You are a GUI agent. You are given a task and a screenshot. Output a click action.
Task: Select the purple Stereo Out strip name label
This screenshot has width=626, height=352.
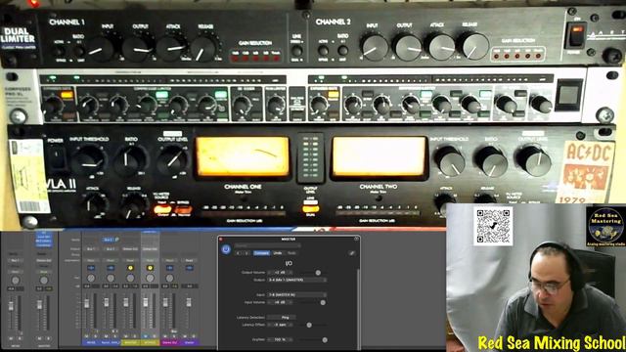pos(169,342)
